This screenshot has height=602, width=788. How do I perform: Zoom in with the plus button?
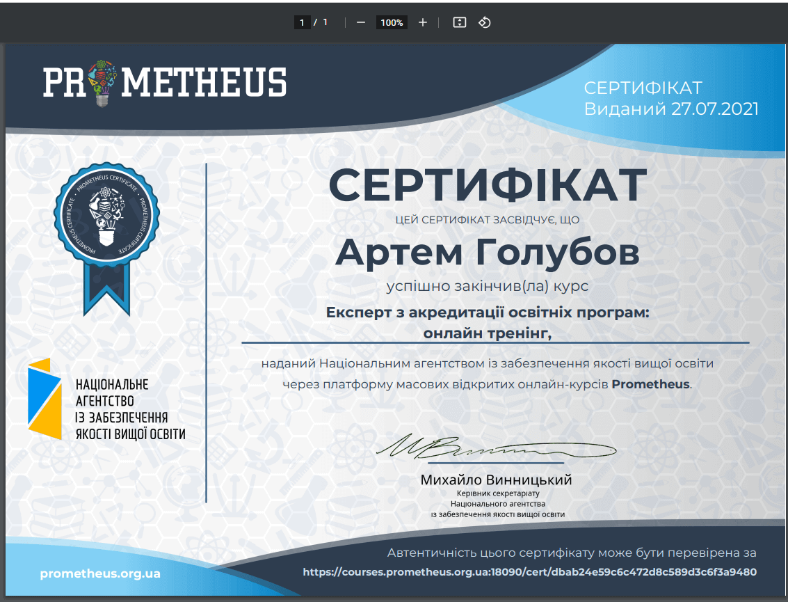[423, 23]
